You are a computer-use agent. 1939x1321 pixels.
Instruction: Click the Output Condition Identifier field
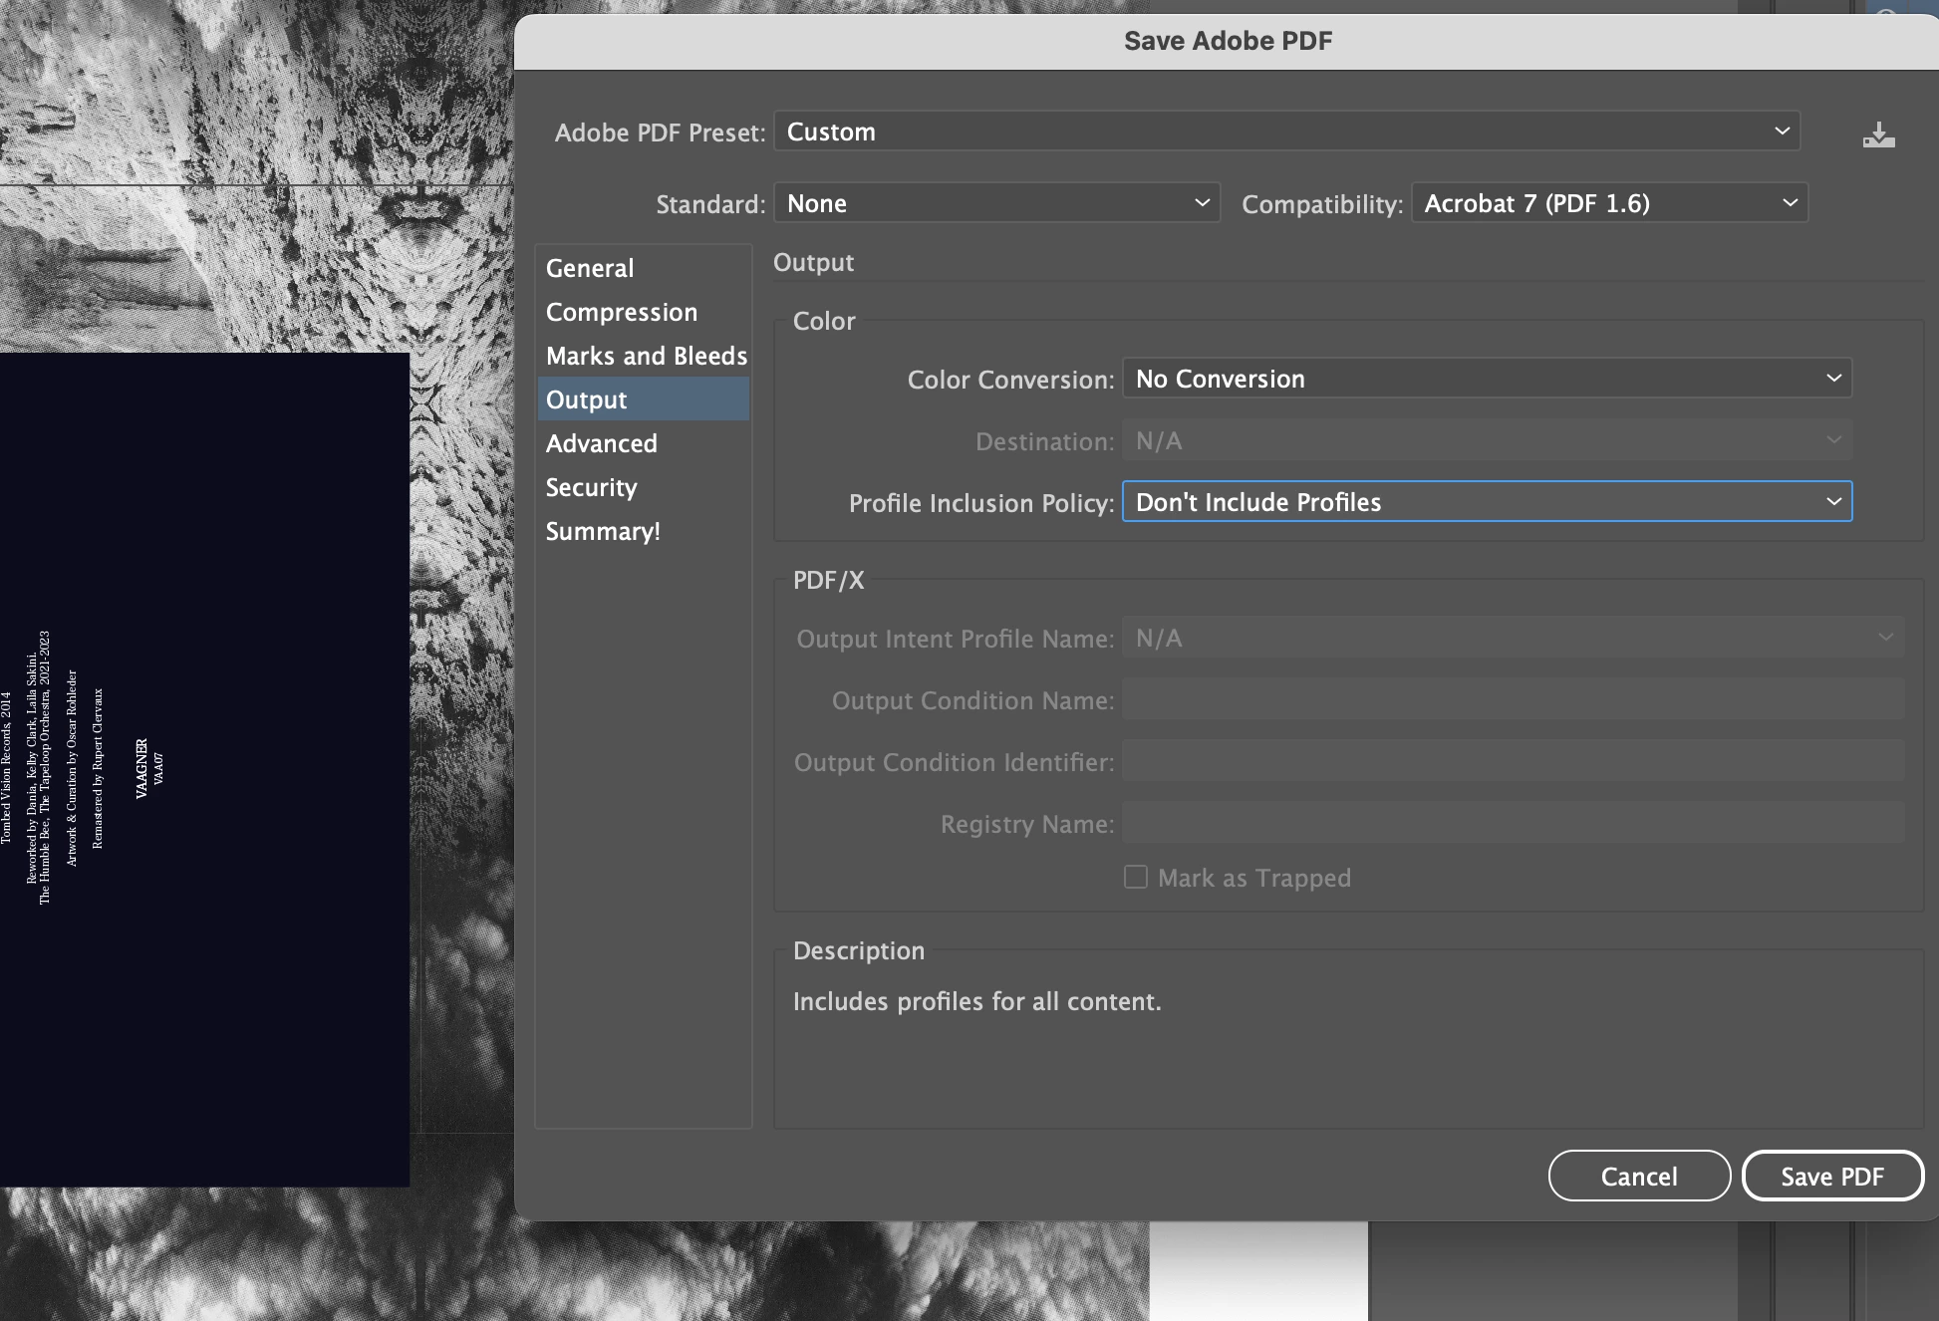tap(1513, 762)
